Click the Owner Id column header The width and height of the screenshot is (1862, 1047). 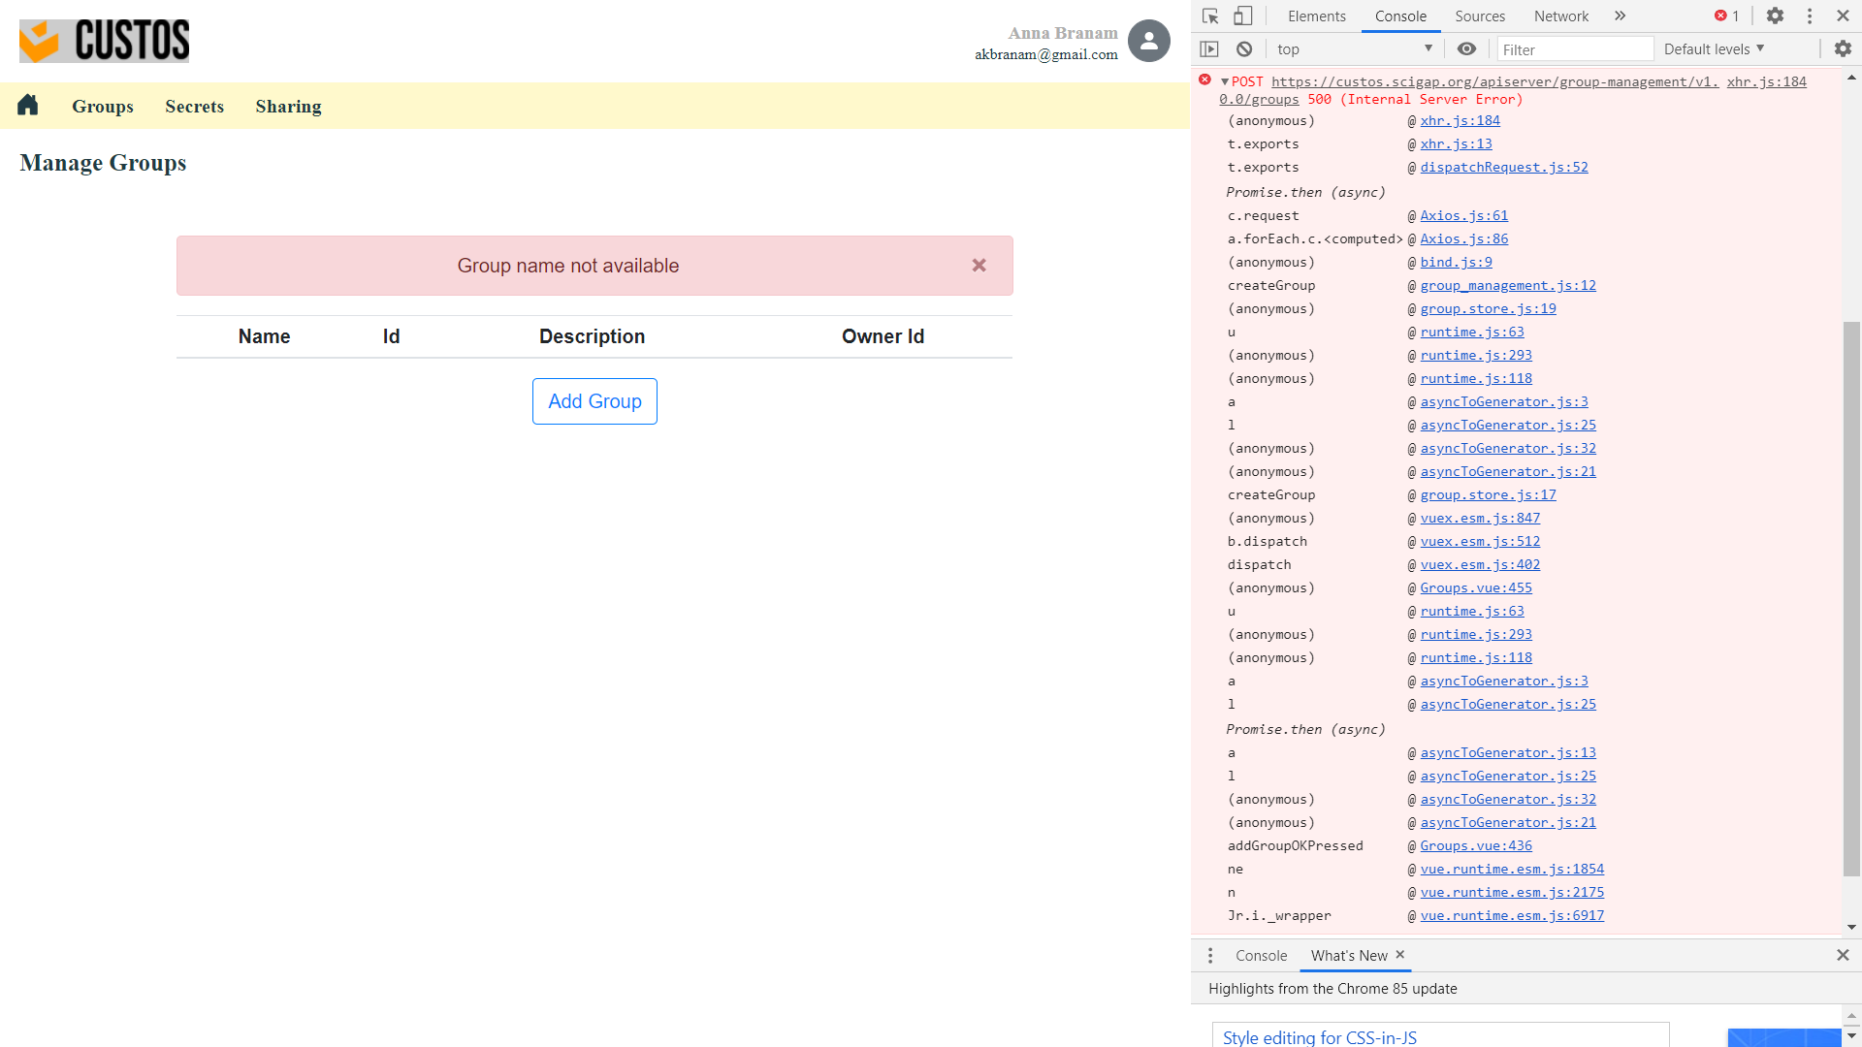click(883, 336)
